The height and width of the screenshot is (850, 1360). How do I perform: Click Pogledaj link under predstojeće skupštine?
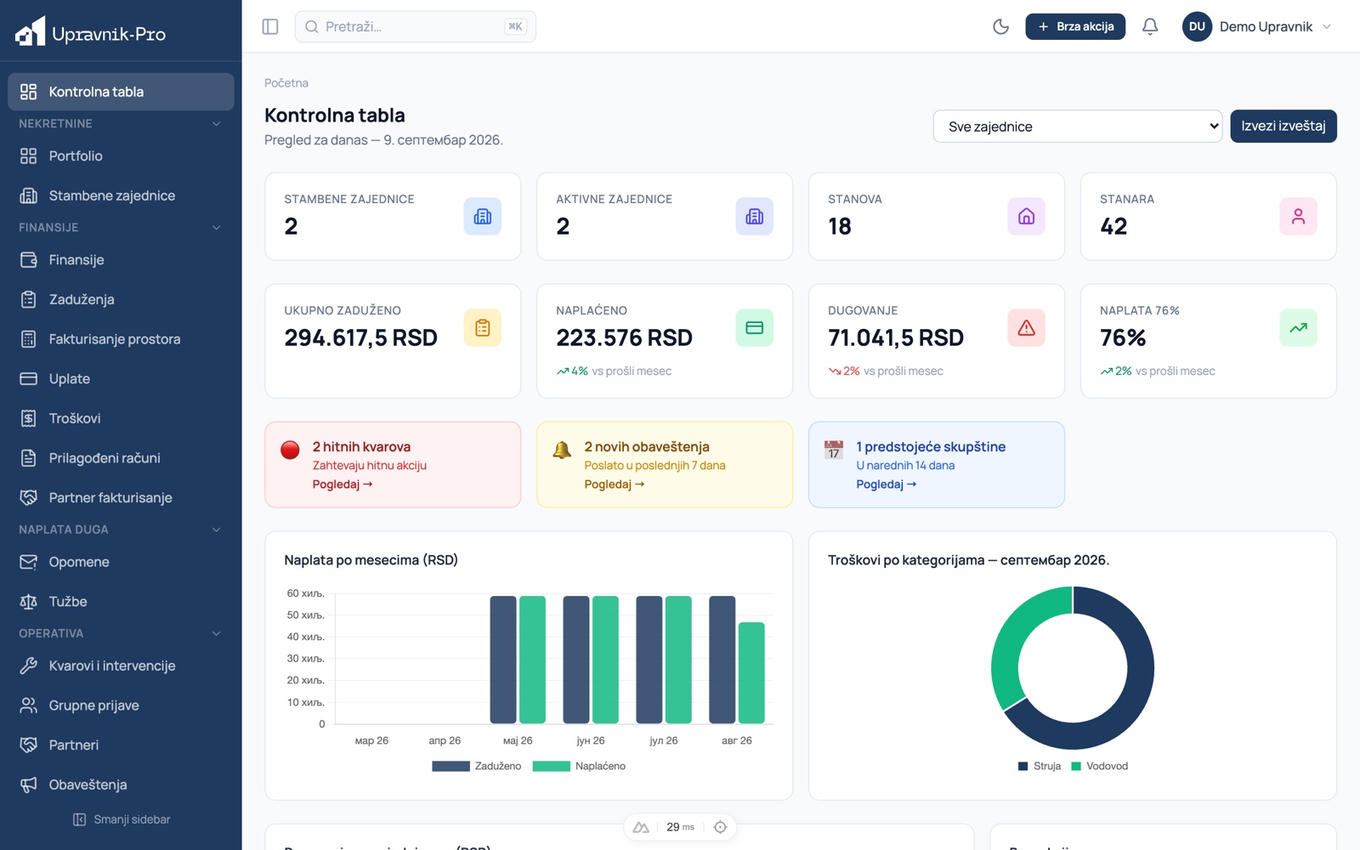[x=887, y=484]
